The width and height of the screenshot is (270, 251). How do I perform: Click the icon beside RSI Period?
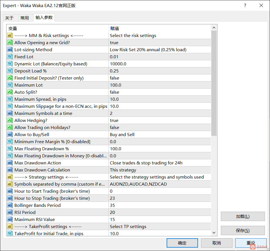tap(10, 212)
